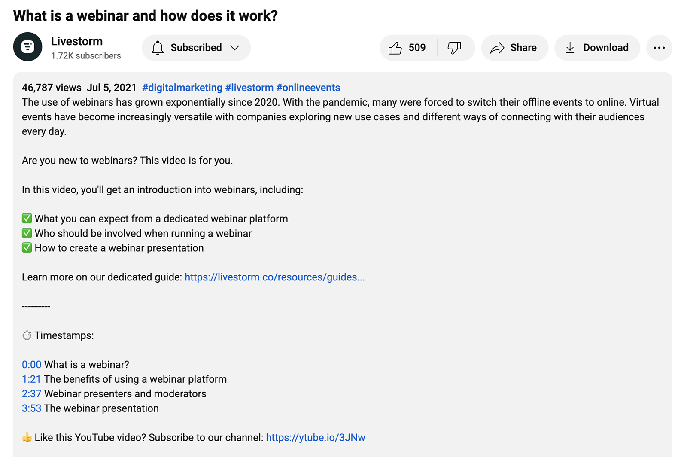Image resolution: width=687 pixels, height=457 pixels.
Task: Open the Livestorm channel name link
Action: (77, 41)
